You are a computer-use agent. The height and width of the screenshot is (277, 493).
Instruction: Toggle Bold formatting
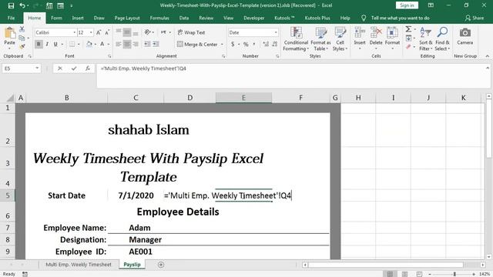pos(39,45)
